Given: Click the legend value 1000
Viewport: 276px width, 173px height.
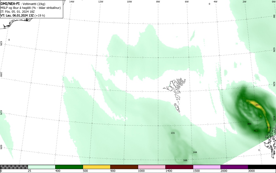Looking at the screenshot, I should [141, 171].
